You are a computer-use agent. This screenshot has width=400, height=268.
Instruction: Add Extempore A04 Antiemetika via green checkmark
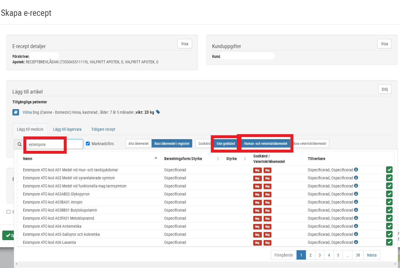(389, 226)
